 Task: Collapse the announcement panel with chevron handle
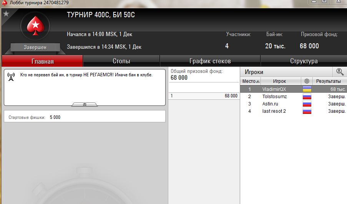click(x=85, y=104)
